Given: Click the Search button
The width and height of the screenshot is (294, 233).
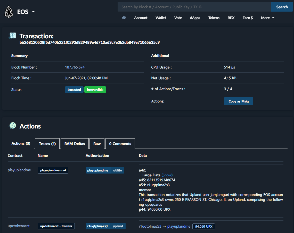Looking at the screenshot, I should [282, 7].
